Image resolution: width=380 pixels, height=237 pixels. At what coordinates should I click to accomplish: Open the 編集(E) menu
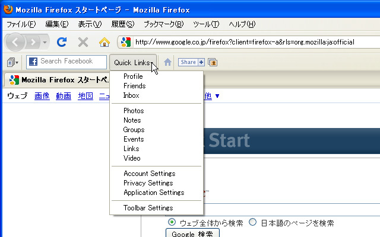click(x=57, y=24)
